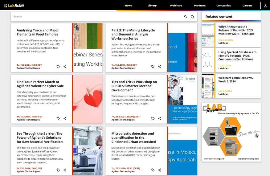Click date Tu, 13.2.2024, 21:30 CET

(x=124, y=65)
